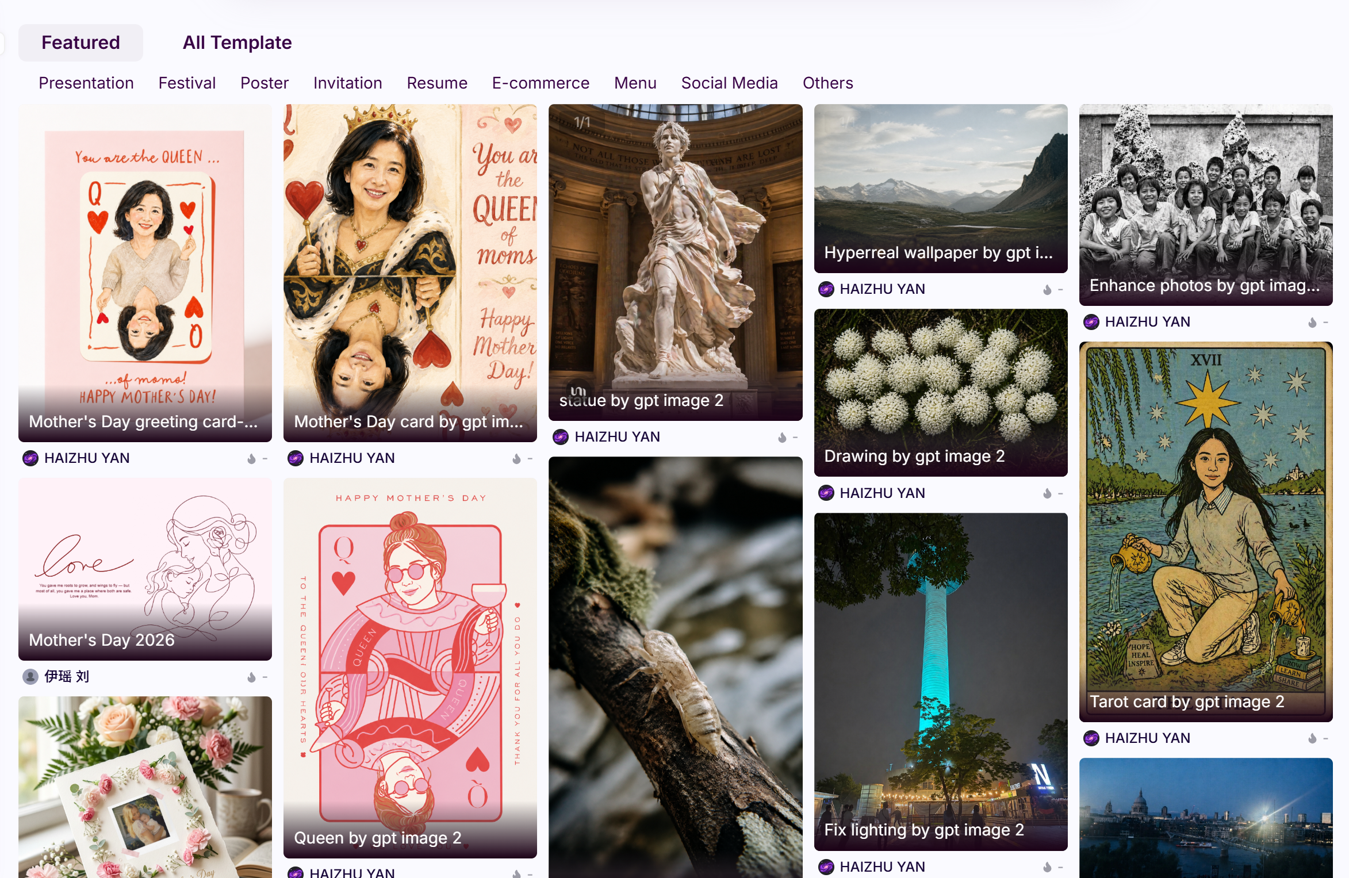Image resolution: width=1349 pixels, height=878 pixels.
Task: Select the Invitation category
Action: [348, 83]
